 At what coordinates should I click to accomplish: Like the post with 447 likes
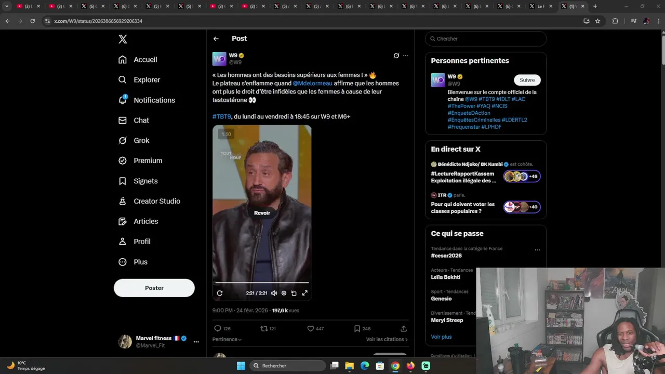click(x=311, y=329)
